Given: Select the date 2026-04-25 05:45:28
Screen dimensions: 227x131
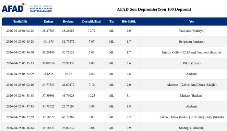Looking at the screenshot, I should pyautogui.click(x=20, y=42).
